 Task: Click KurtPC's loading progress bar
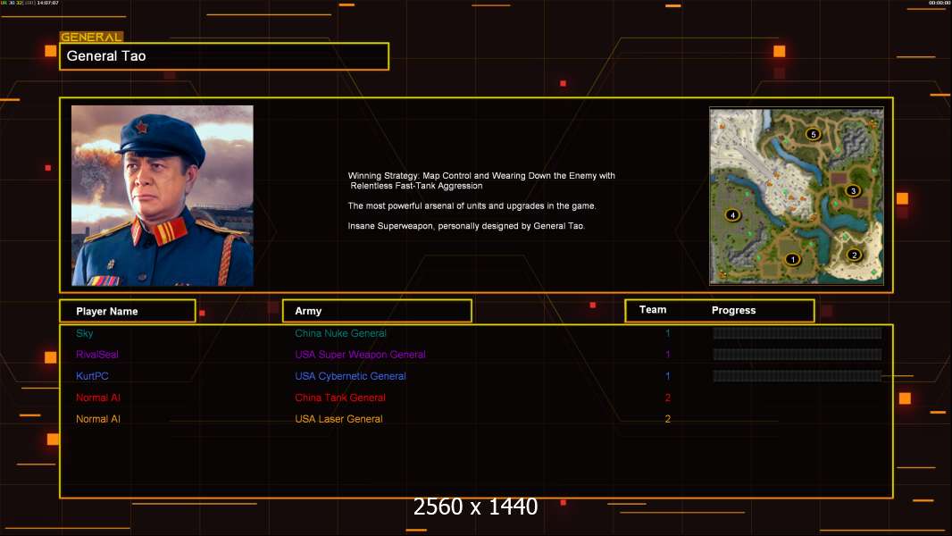click(798, 376)
